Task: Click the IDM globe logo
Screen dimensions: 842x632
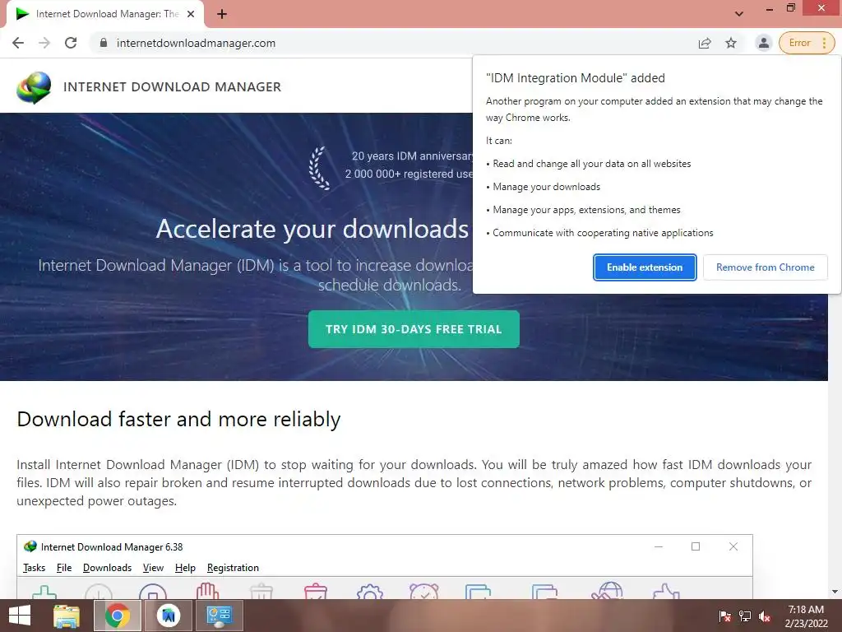Action: tap(34, 87)
